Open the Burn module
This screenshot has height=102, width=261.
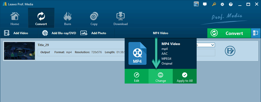[x=67, y=18]
